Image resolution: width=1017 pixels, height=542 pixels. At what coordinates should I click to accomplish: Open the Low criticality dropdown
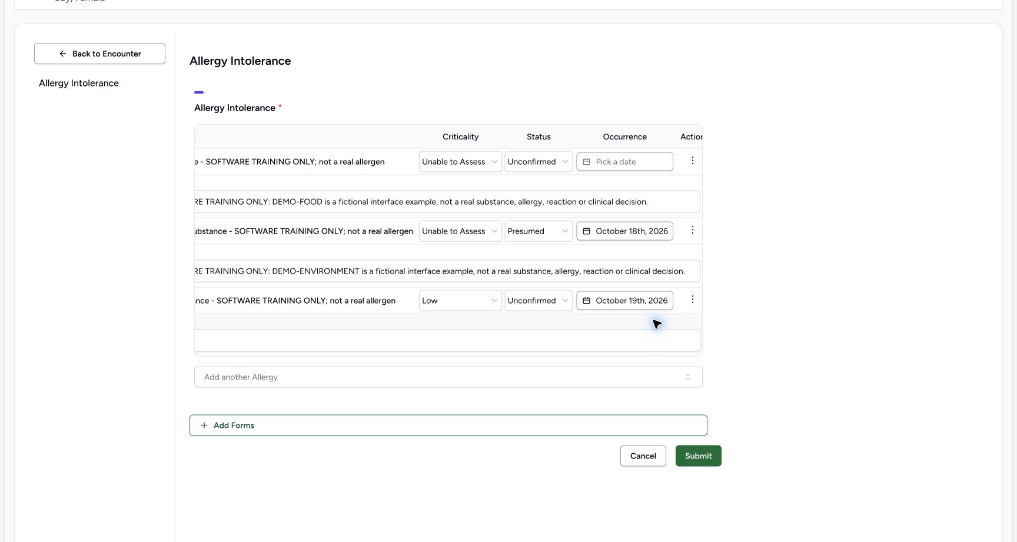[x=460, y=301]
